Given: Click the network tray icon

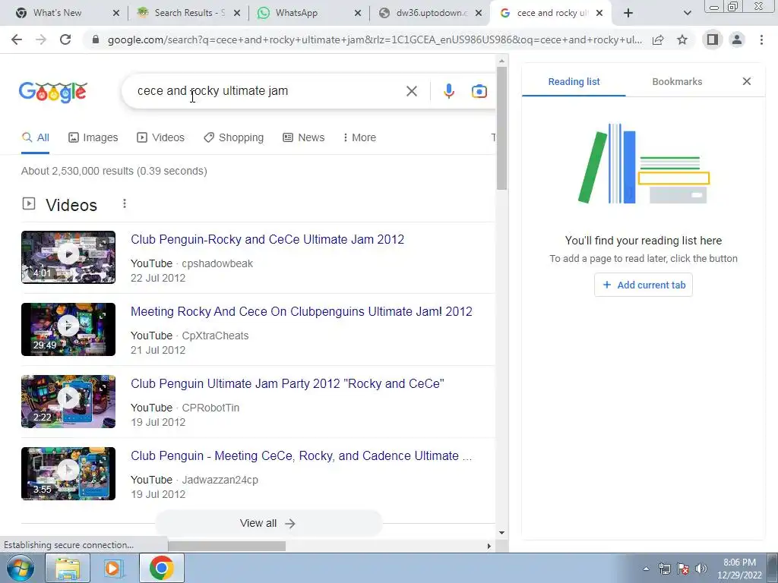Looking at the screenshot, I should (664, 569).
